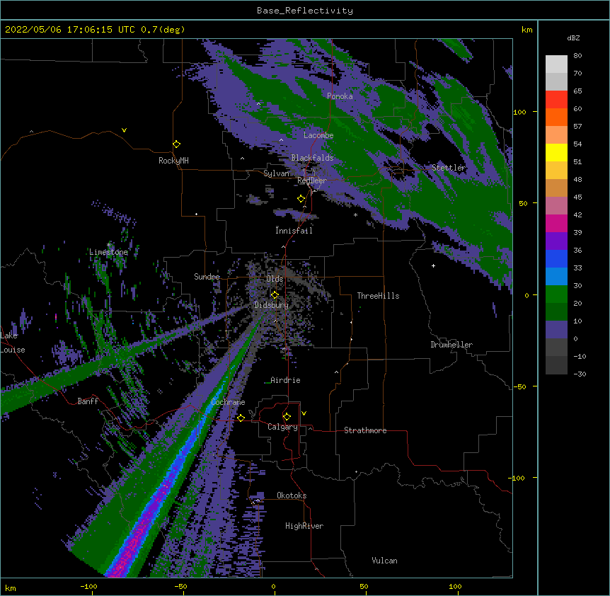610x596 pixels.
Task: Click the Okotoks label
Action: tap(292, 495)
